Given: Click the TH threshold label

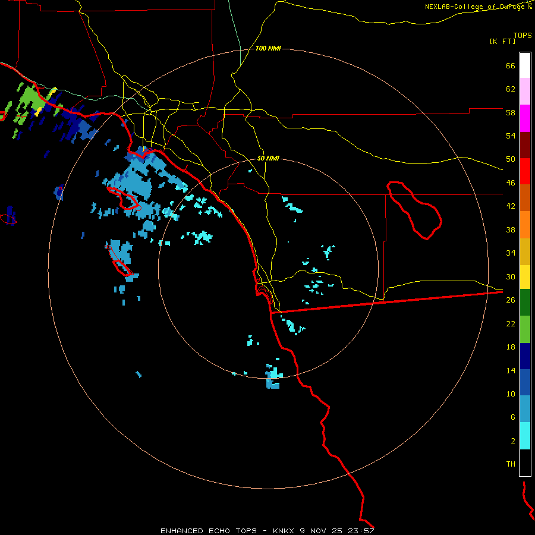Looking at the screenshot, I should pyautogui.click(x=511, y=464).
